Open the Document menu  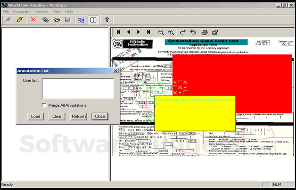point(22,11)
